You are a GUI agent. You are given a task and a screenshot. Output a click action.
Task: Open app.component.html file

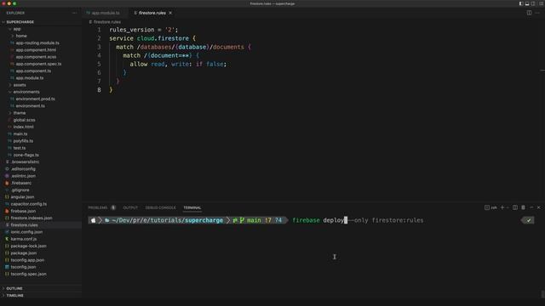(36, 50)
